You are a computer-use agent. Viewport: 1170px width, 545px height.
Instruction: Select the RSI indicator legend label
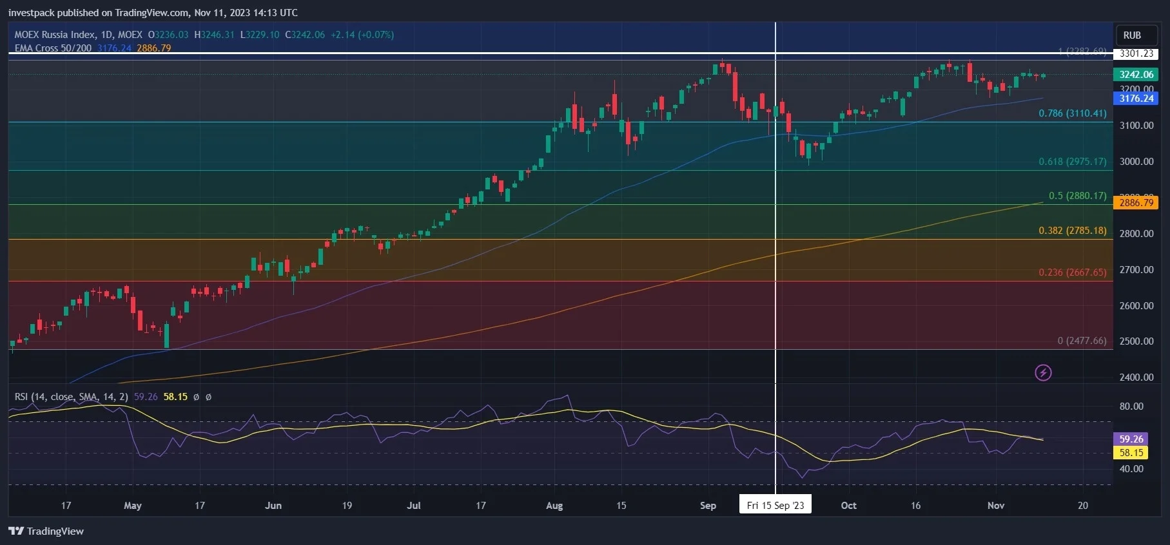pos(71,397)
